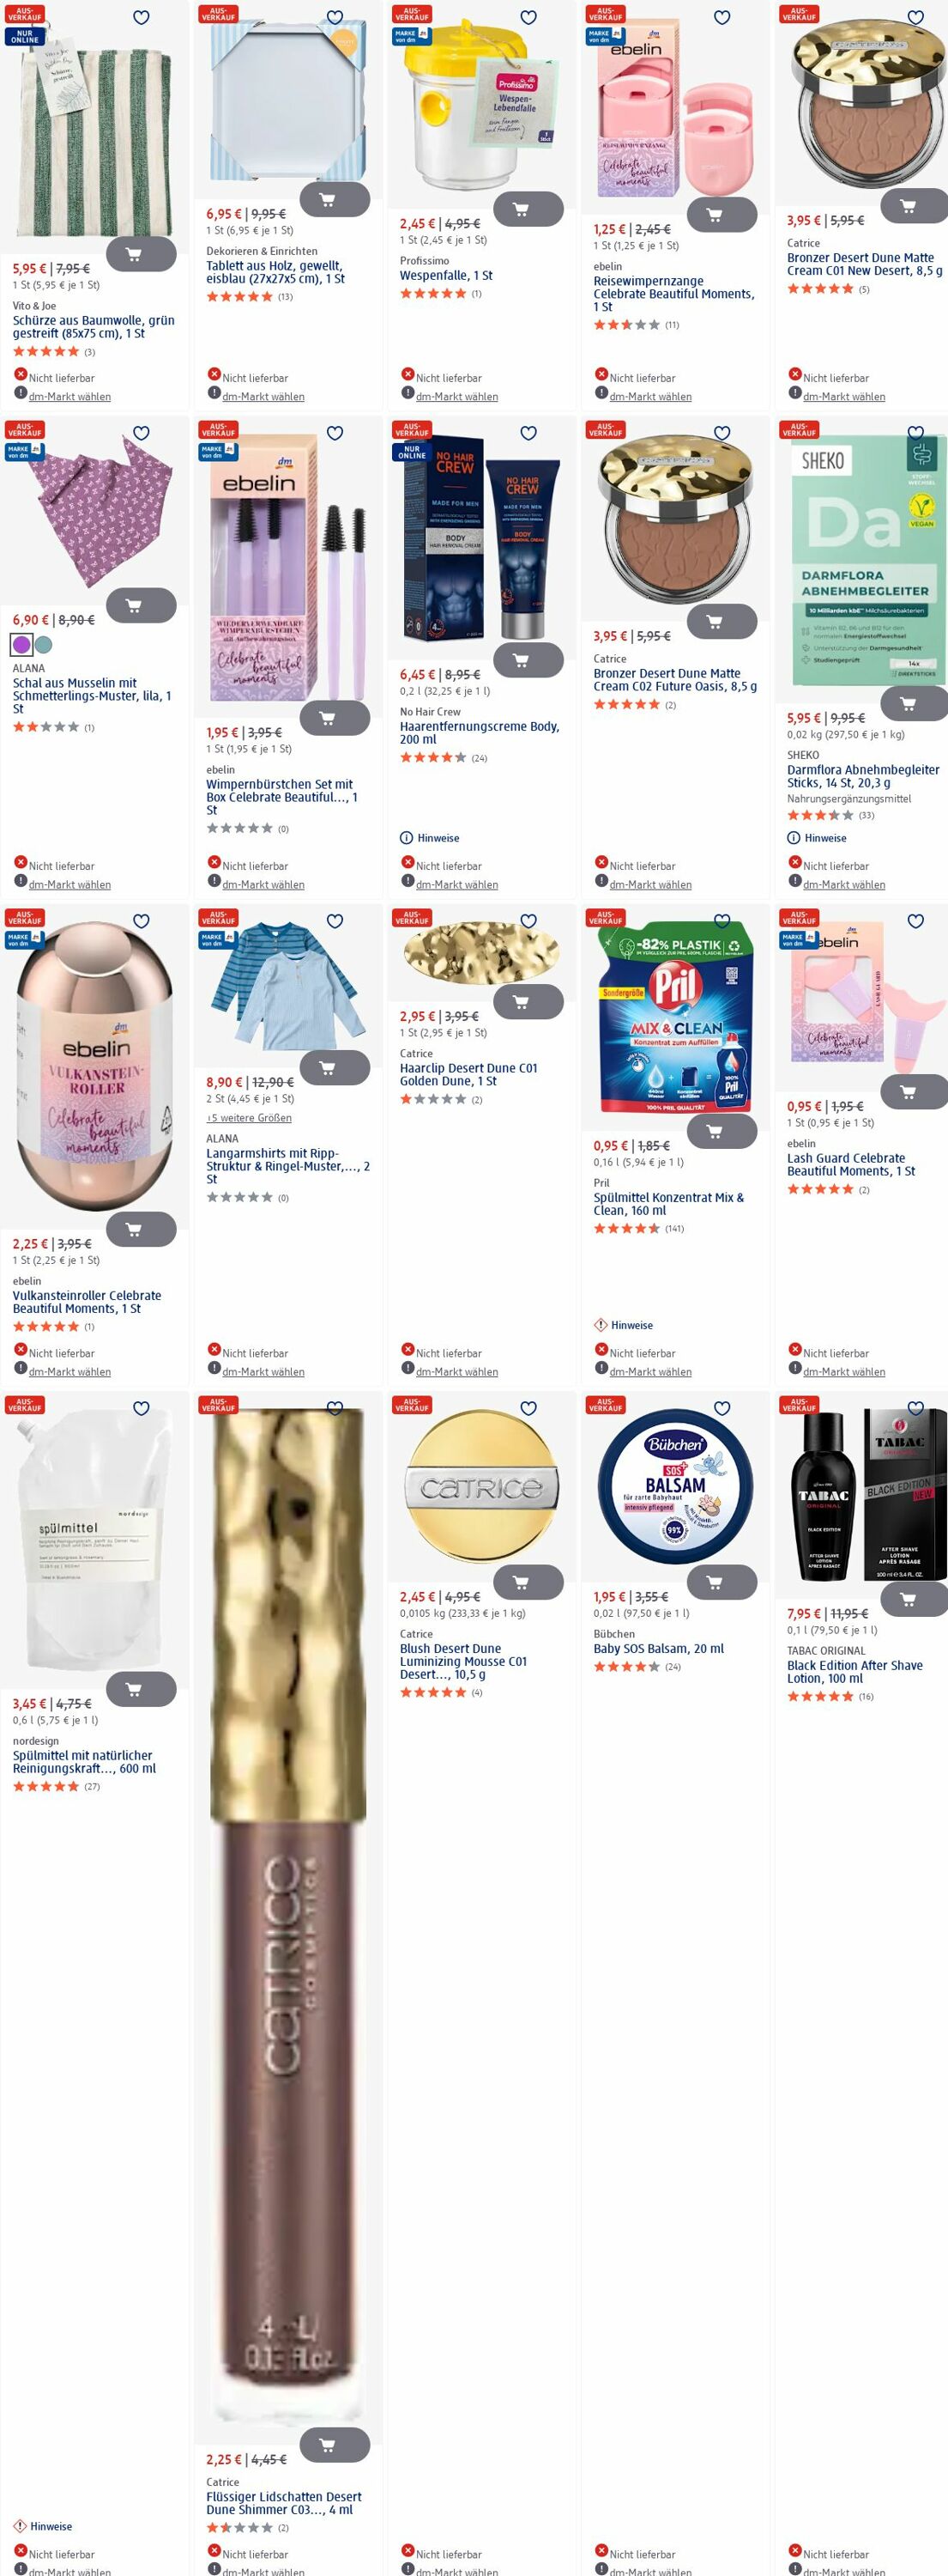
Task: Favorite the Tablett aus Holz with heart
Action: 335,17
